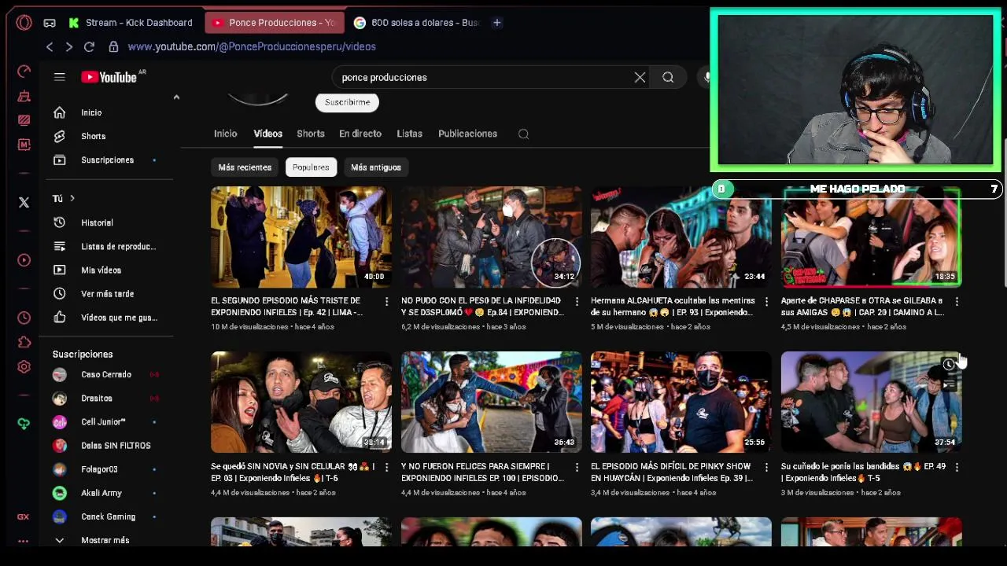Select the Videos channel tab

point(267,134)
